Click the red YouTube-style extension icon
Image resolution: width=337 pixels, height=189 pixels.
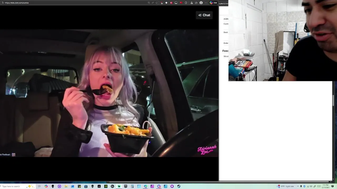181,3
